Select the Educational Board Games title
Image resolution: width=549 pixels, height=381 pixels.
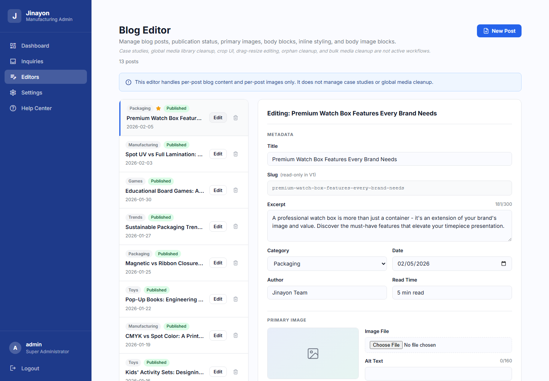click(x=165, y=191)
